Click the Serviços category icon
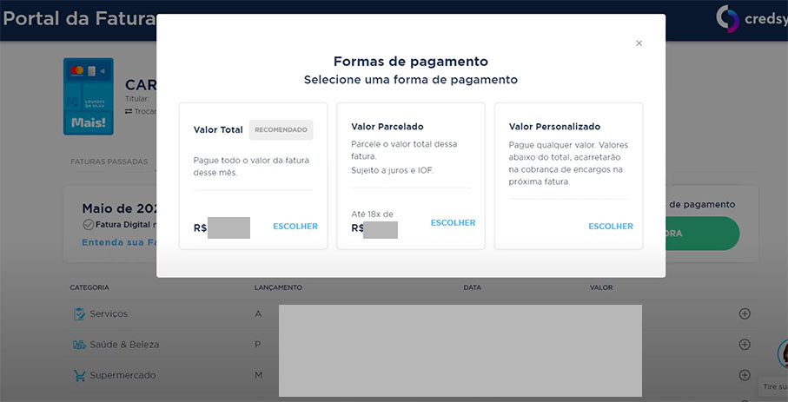This screenshot has width=788, height=402. point(79,314)
